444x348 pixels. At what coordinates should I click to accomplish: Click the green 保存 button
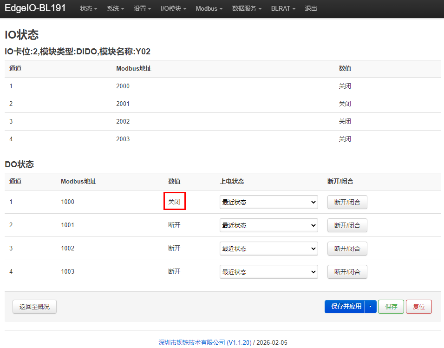coord(391,307)
